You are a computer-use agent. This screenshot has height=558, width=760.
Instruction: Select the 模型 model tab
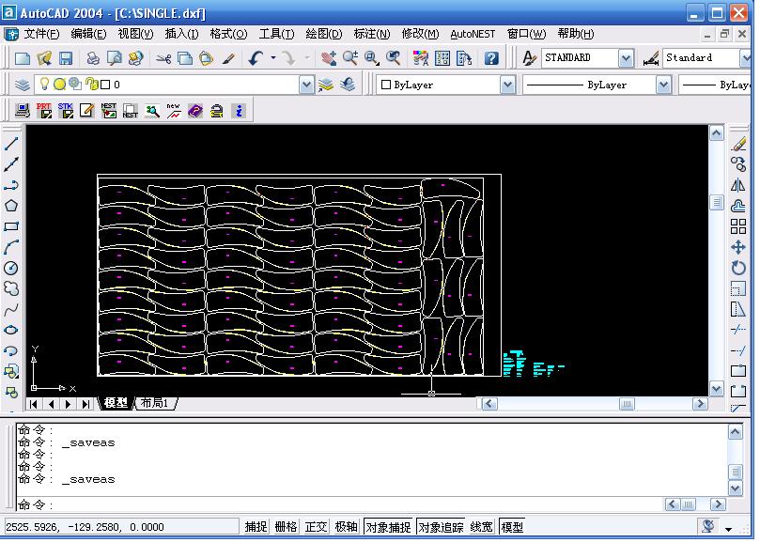(x=116, y=403)
